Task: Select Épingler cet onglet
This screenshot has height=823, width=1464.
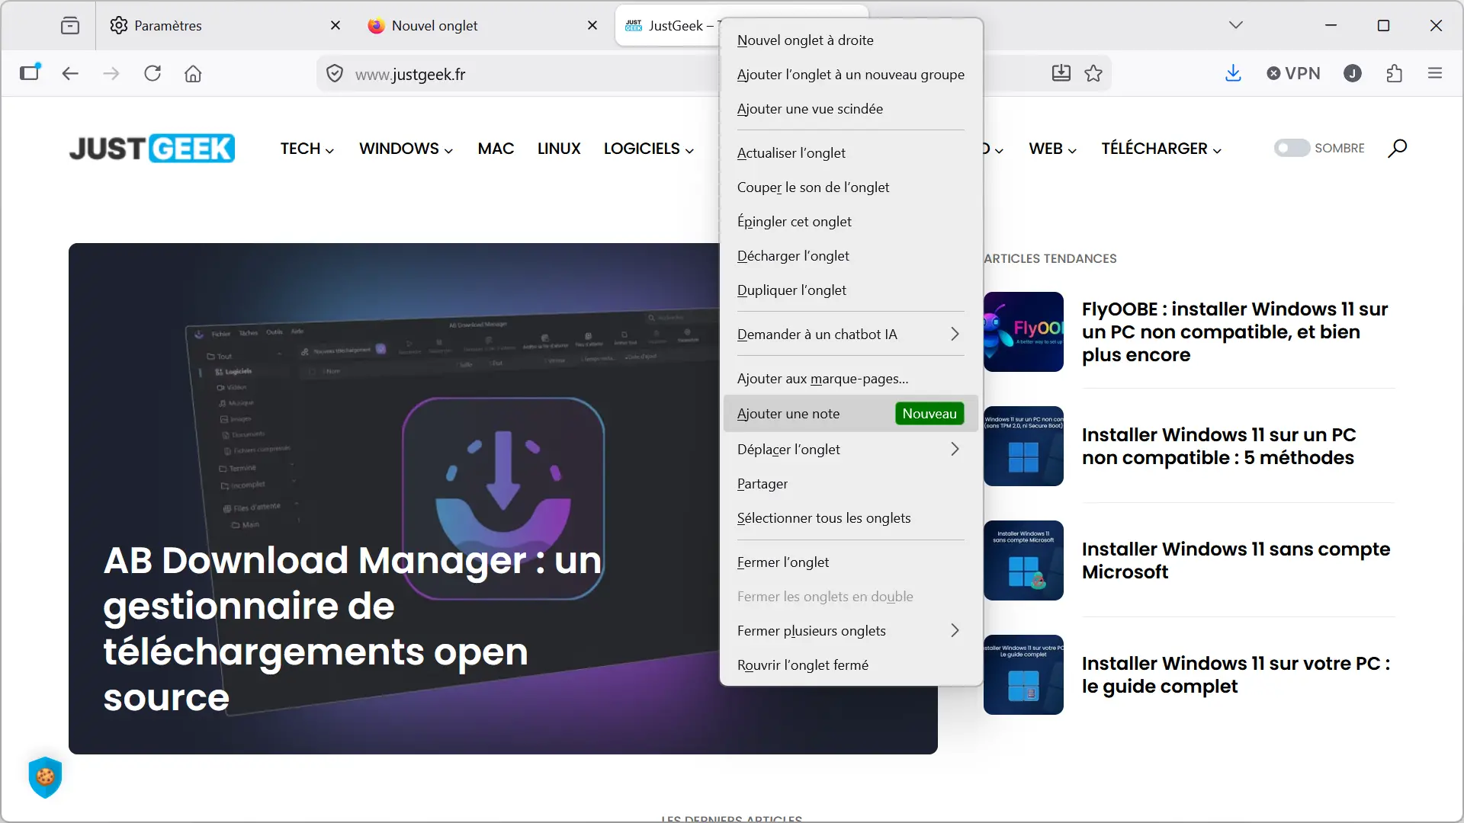Action: point(850,221)
